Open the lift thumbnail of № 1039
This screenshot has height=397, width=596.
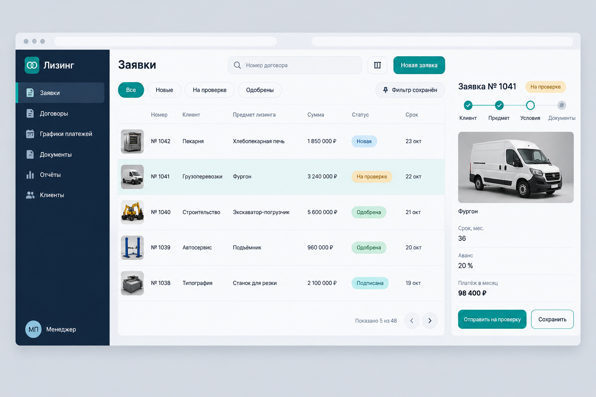132,247
